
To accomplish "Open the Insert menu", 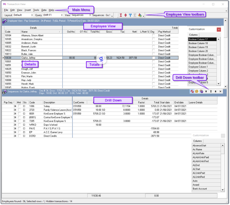I will click(x=28, y=10).
